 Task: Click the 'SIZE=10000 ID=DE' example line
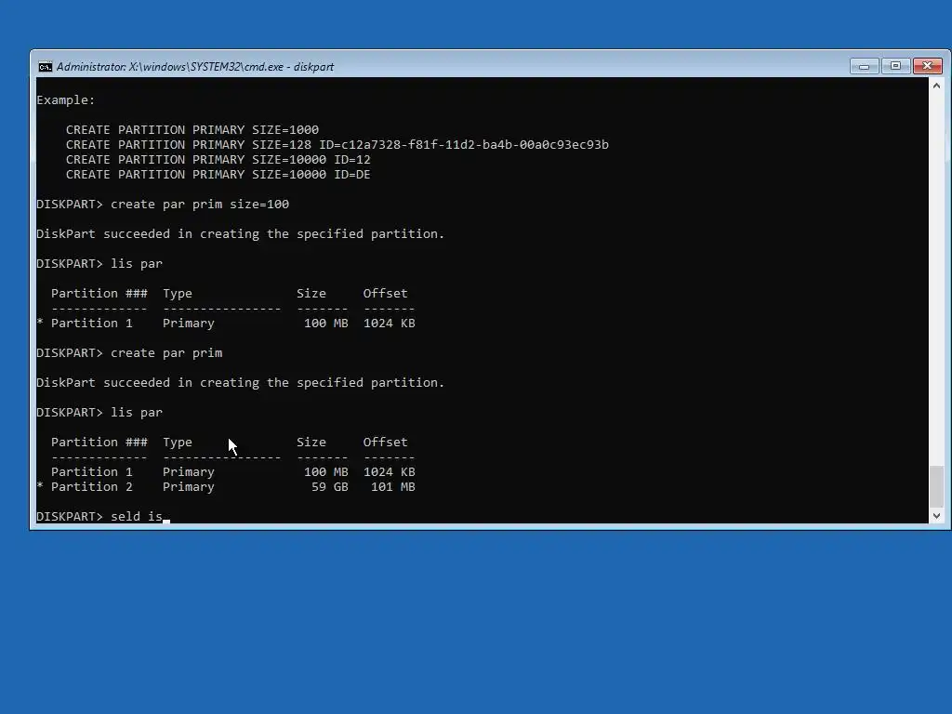click(218, 174)
